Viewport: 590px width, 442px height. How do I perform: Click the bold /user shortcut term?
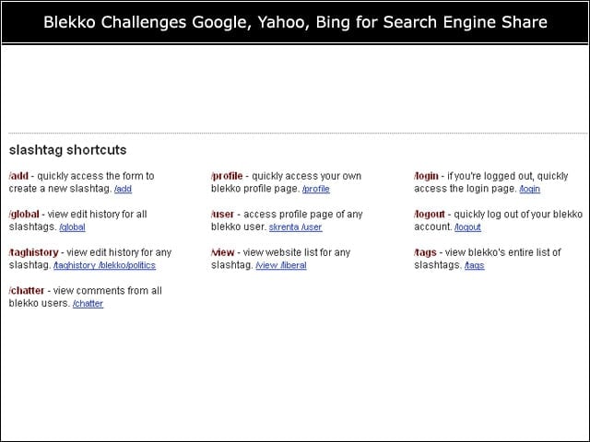pyautogui.click(x=223, y=215)
